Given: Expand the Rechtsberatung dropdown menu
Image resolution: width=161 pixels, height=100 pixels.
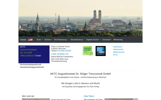Looking at the screenshot, I should tap(61, 39).
